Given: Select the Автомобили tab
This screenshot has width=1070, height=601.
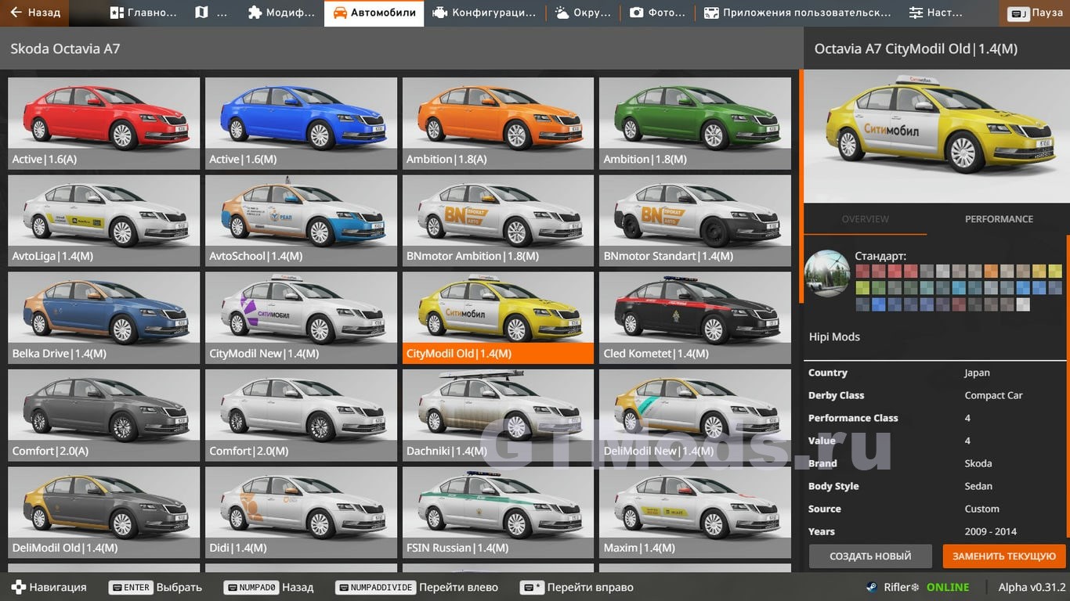Looking at the screenshot, I should (374, 13).
